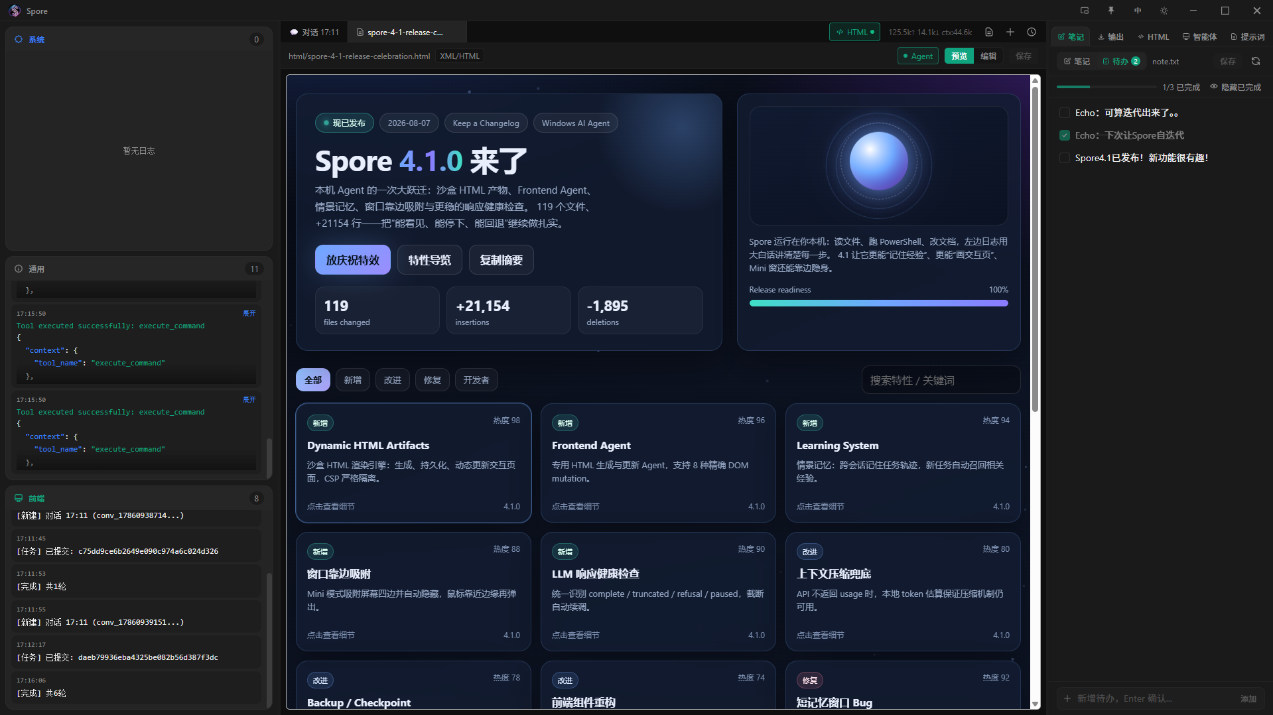Viewport: 1273px width, 715px height.
Task: Uncheck the 'Echo：下次让Spore自迭代' todo item
Action: click(1065, 135)
